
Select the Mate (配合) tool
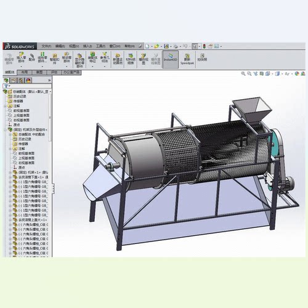(31, 57)
